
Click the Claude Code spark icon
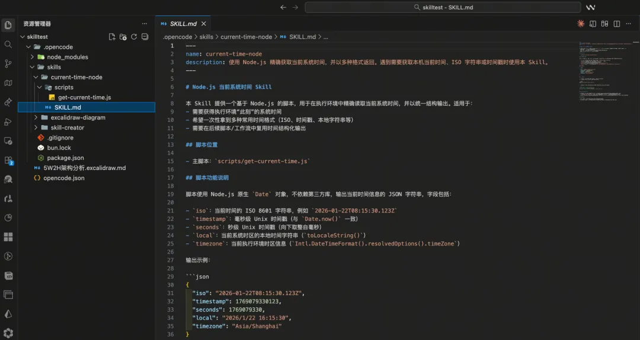point(581,24)
